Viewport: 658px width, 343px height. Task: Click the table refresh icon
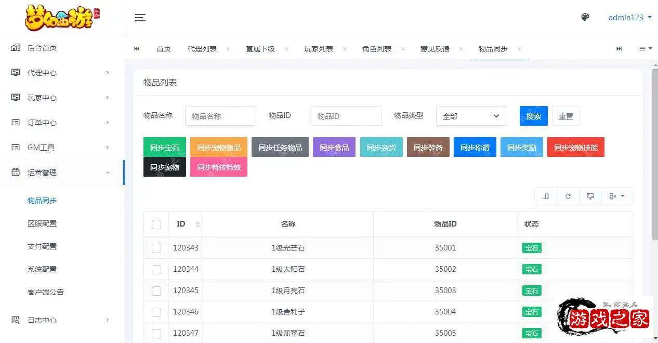[x=568, y=196]
